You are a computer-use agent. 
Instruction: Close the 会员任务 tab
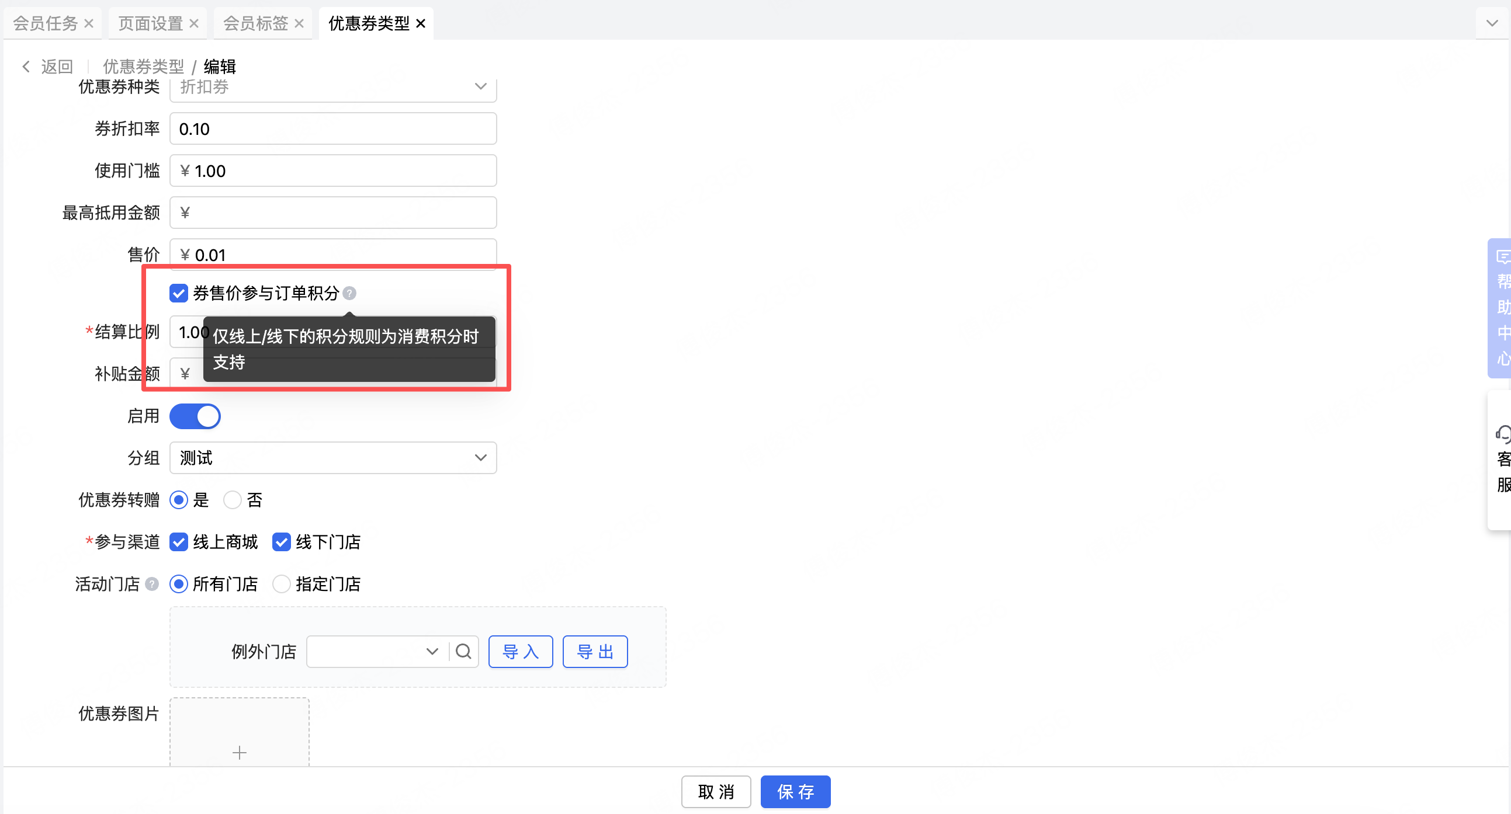(x=89, y=23)
